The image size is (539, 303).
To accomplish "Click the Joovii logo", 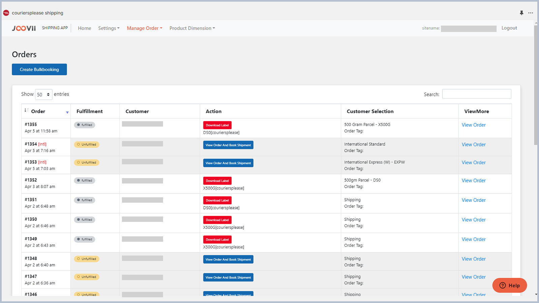I will [x=24, y=28].
